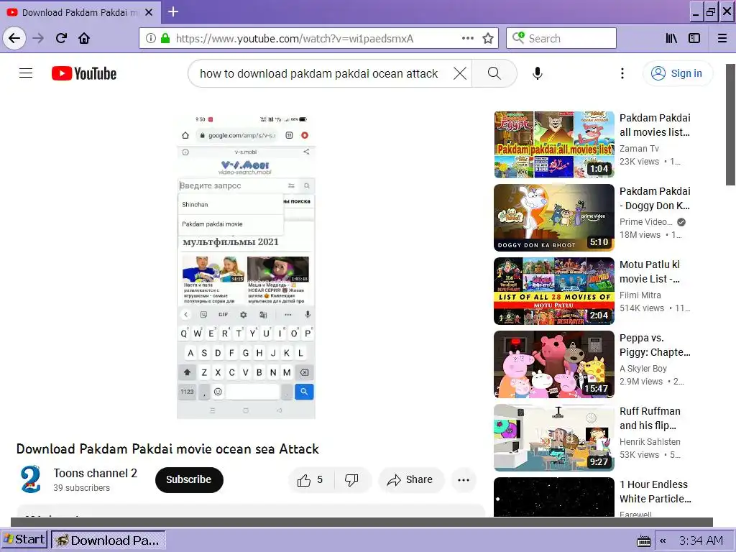
Task: Search with voice microphone icon
Action: click(x=538, y=73)
